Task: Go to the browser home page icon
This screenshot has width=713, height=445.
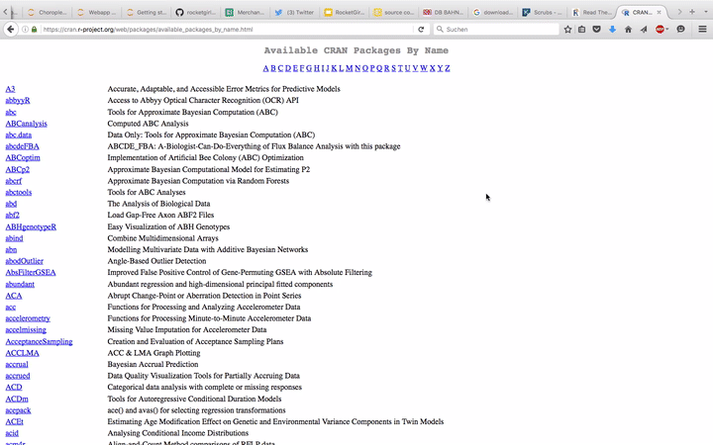Action: coord(628,30)
